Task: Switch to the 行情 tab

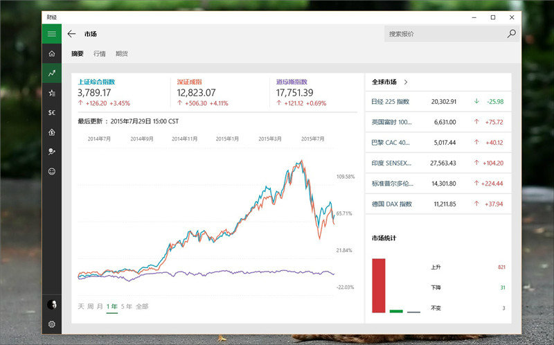Action: (100, 53)
